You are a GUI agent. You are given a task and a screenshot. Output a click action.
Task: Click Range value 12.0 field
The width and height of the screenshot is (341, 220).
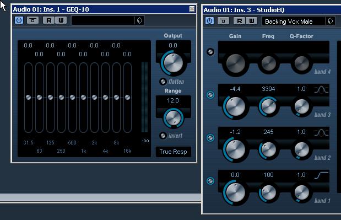(x=173, y=100)
